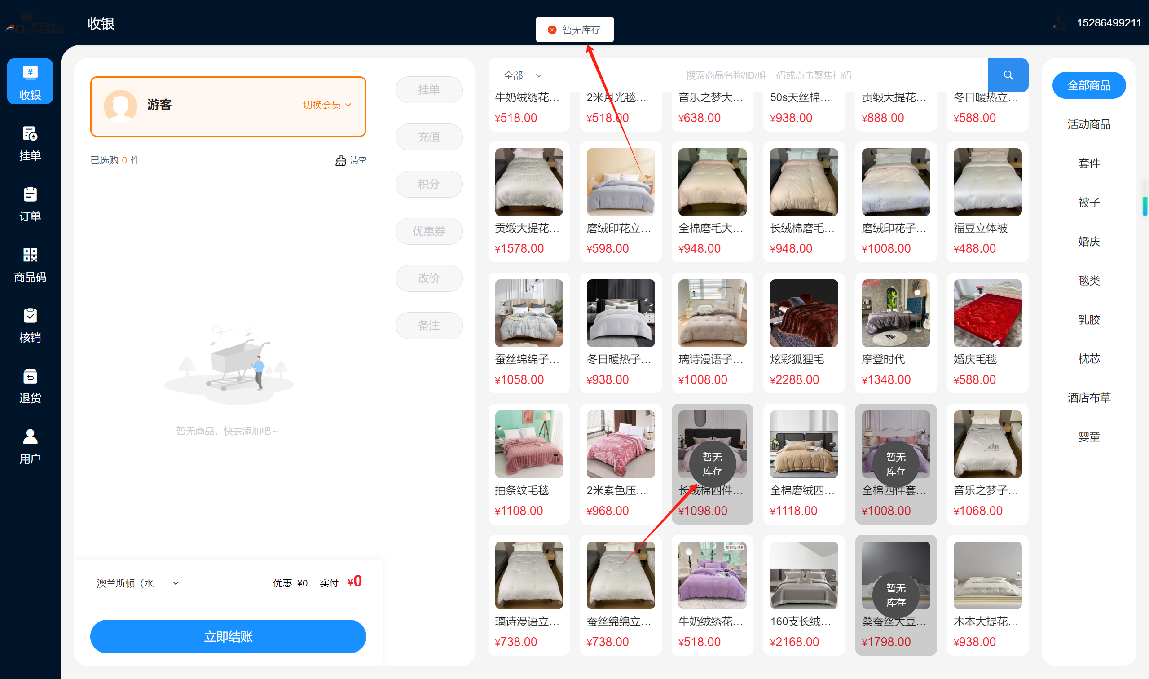Image resolution: width=1149 pixels, height=679 pixels.
Task: Click the company logo in top-left
Action: pos(34,24)
